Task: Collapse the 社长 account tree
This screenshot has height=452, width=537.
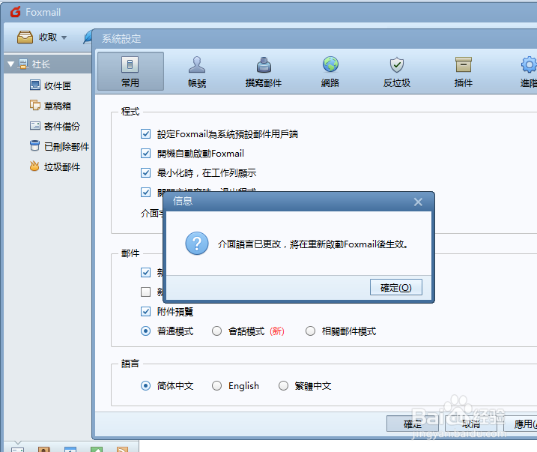Action: [x=10, y=64]
